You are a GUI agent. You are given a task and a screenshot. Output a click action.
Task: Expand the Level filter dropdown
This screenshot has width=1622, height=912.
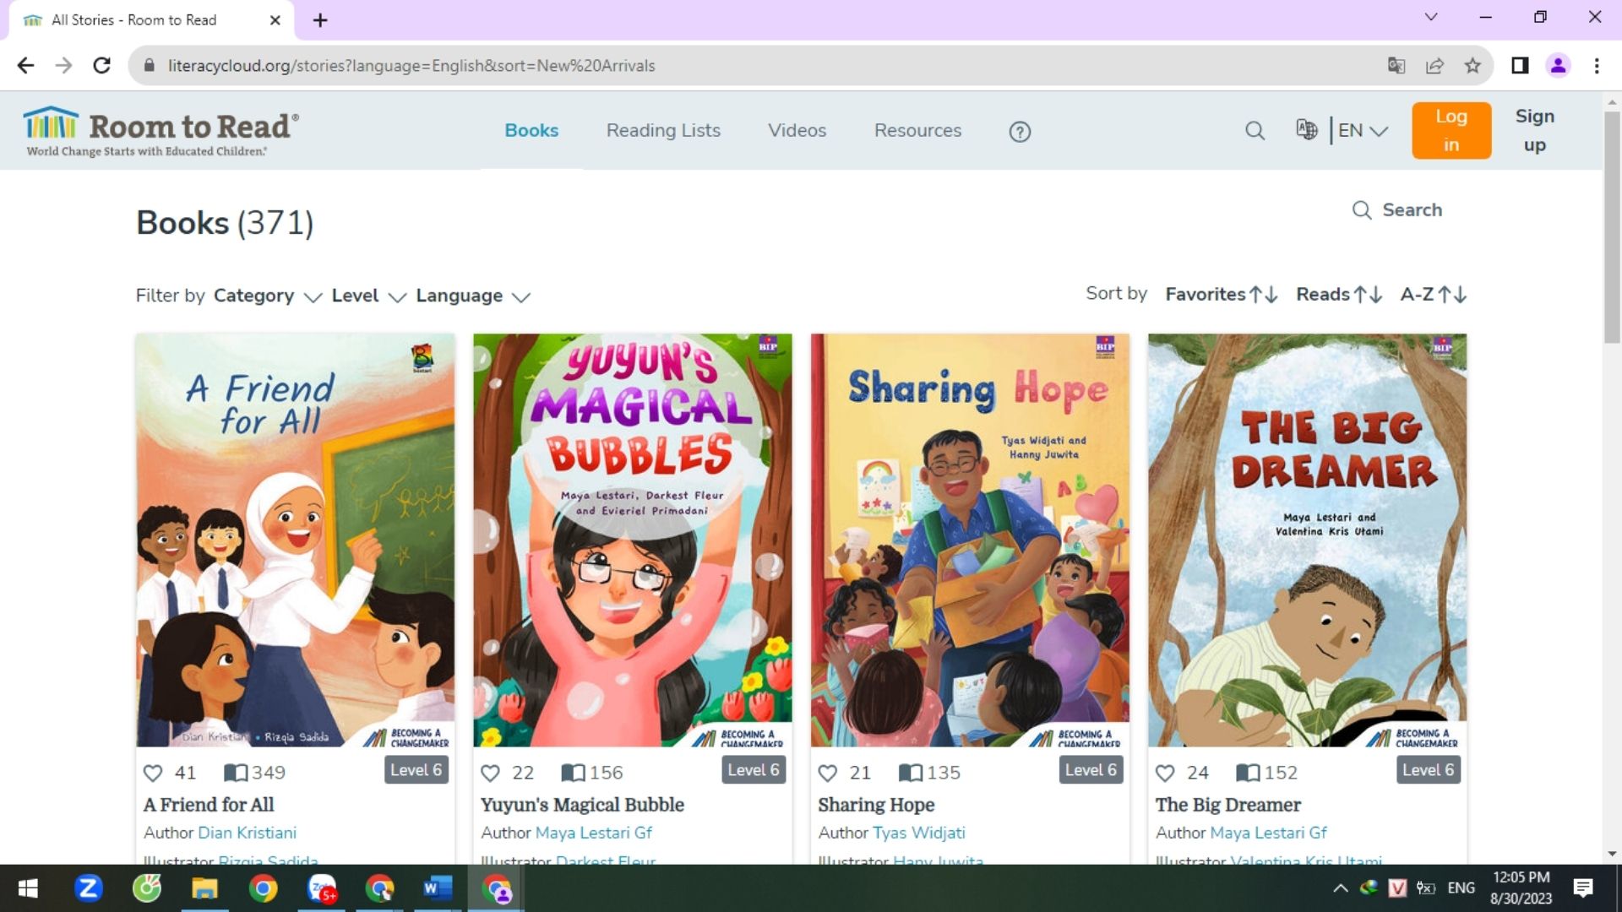click(x=368, y=296)
